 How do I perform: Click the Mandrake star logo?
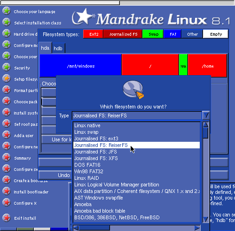pyautogui.click(x=83, y=17)
